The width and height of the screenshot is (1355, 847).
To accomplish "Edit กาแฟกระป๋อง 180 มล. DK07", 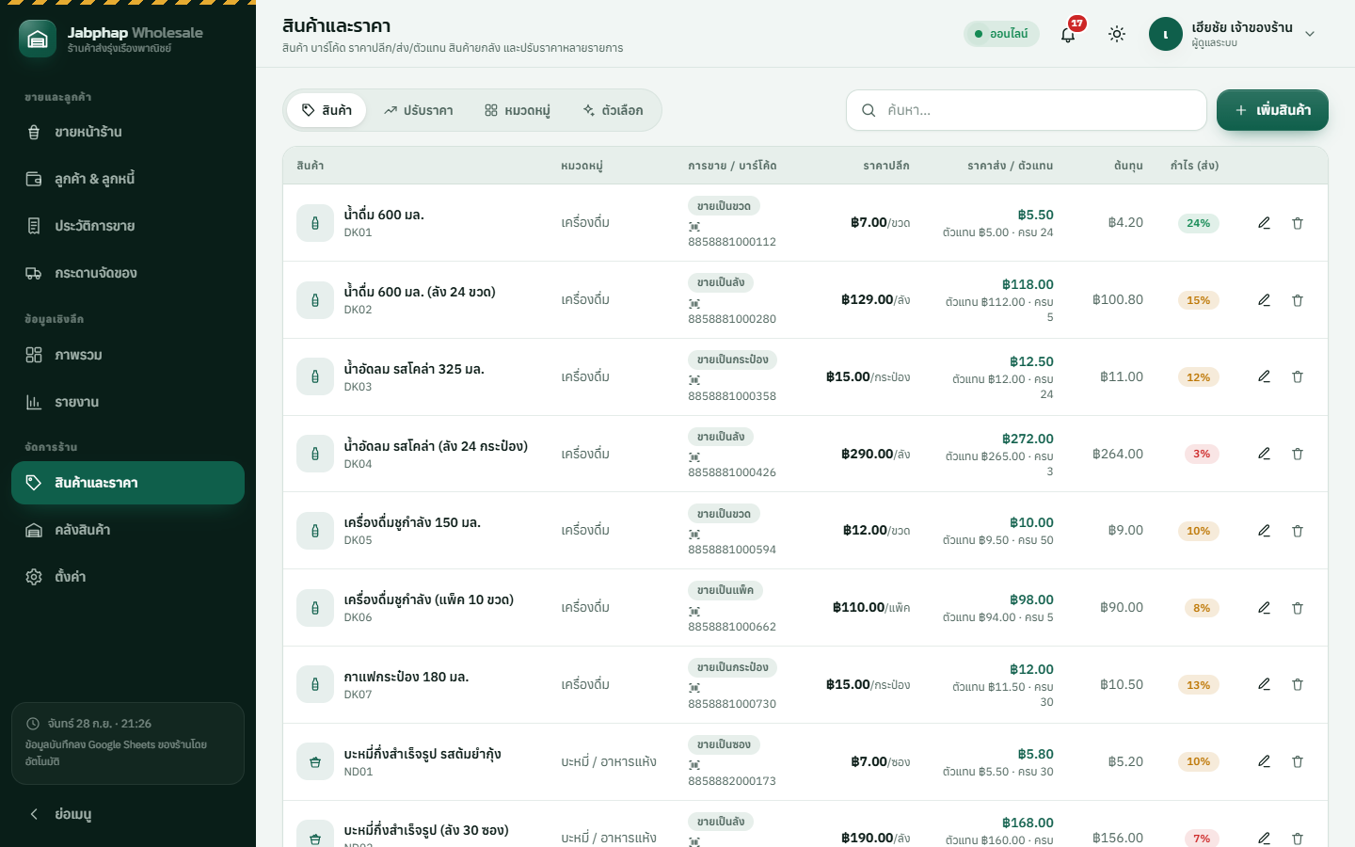I will [1264, 684].
